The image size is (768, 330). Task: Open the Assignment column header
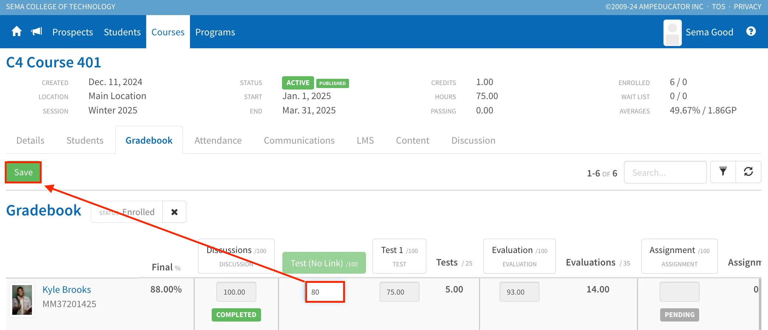680,256
